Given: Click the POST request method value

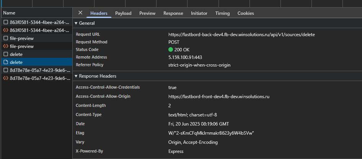Looking at the screenshot, I should pyautogui.click(x=174, y=42).
